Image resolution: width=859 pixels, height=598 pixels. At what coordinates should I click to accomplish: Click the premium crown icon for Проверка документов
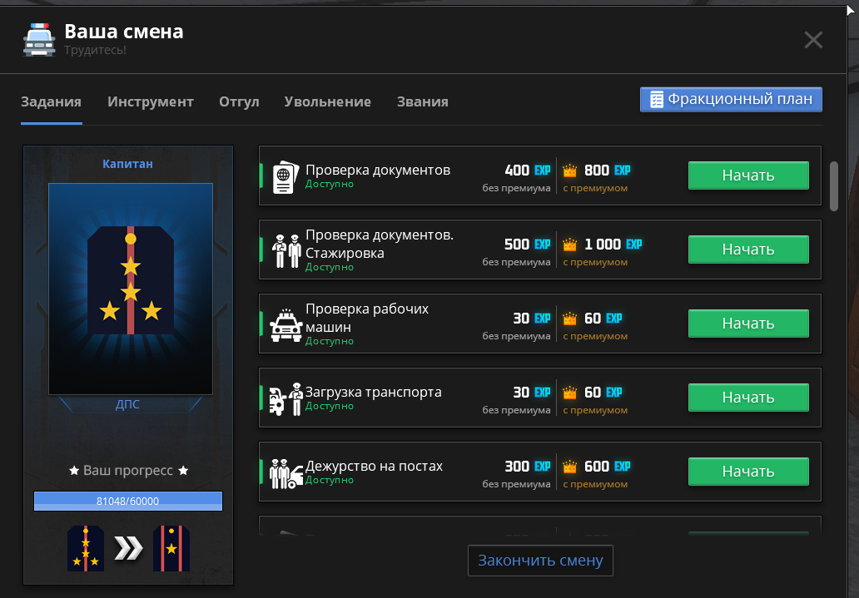569,171
